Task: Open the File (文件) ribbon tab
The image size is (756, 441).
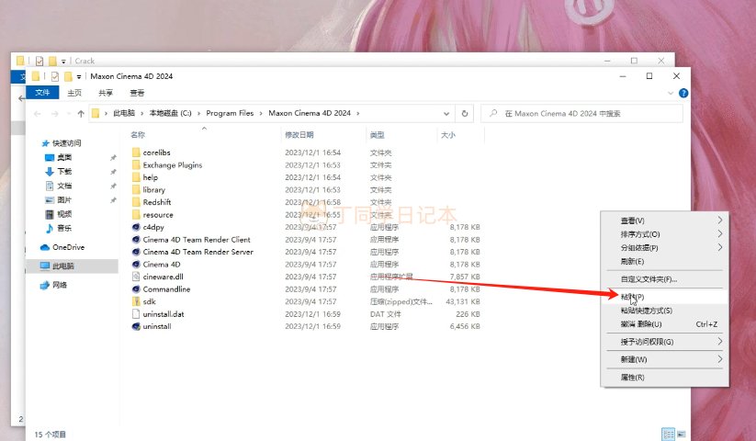Action: tap(42, 93)
